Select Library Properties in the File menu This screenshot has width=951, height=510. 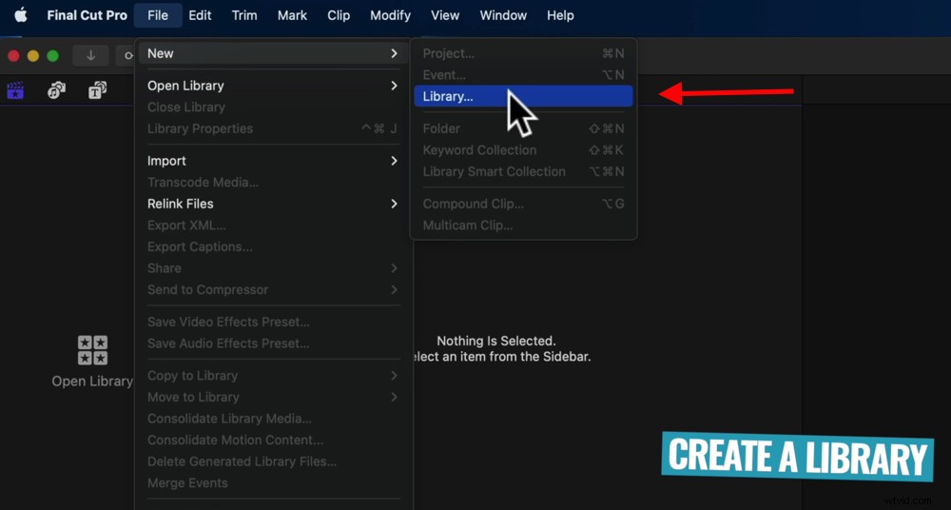[x=274, y=128]
